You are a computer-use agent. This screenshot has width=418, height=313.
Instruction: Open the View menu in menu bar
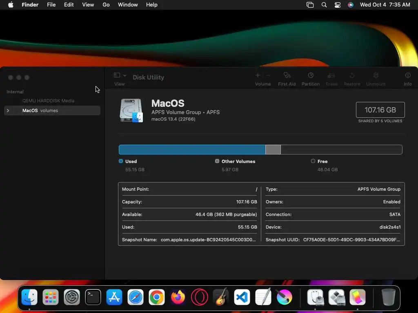(88, 5)
